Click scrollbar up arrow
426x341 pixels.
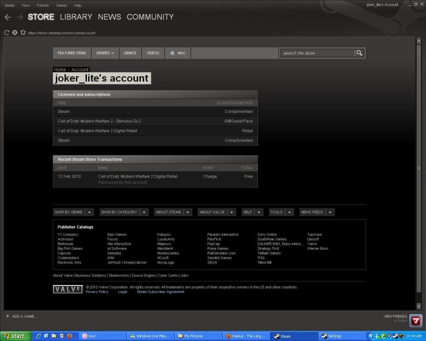pyautogui.click(x=419, y=41)
